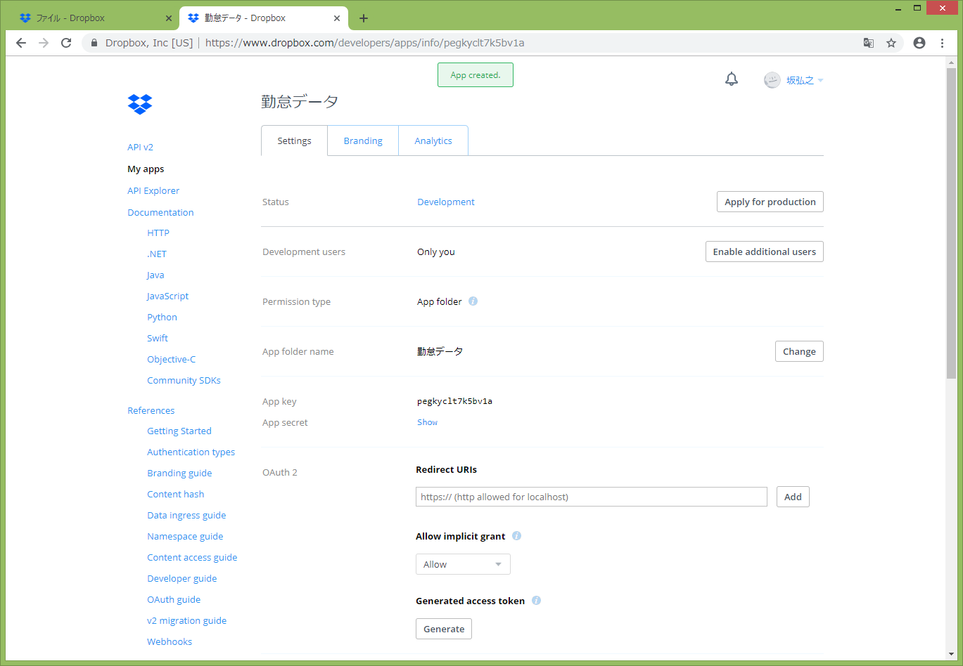Click Change next to App folder name
Viewport: 963px width, 666px height.
(799, 351)
